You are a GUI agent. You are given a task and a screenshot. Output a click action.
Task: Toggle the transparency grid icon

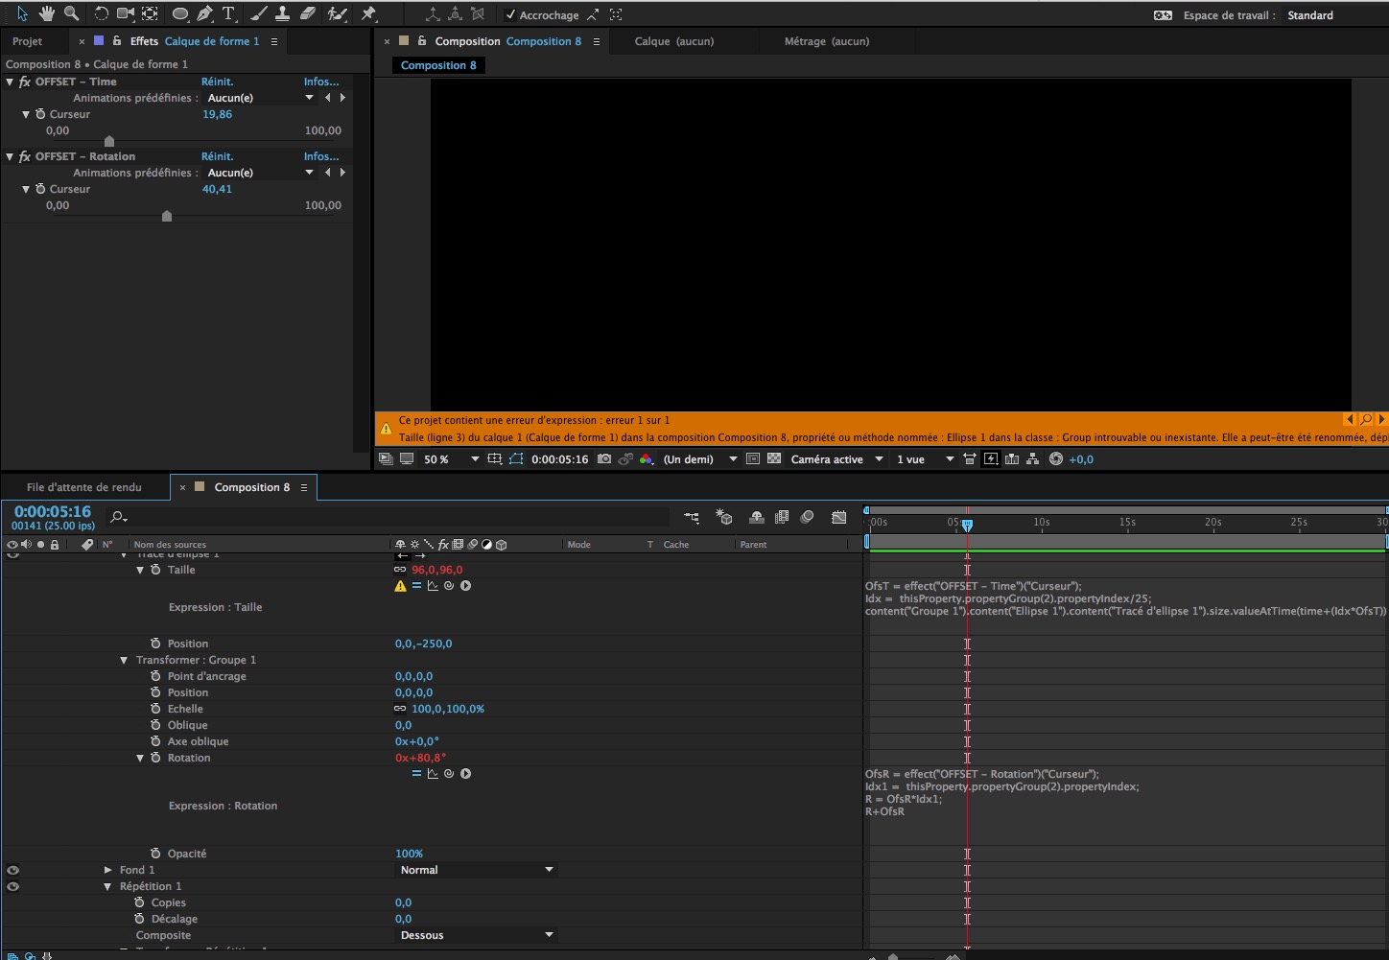tap(774, 459)
